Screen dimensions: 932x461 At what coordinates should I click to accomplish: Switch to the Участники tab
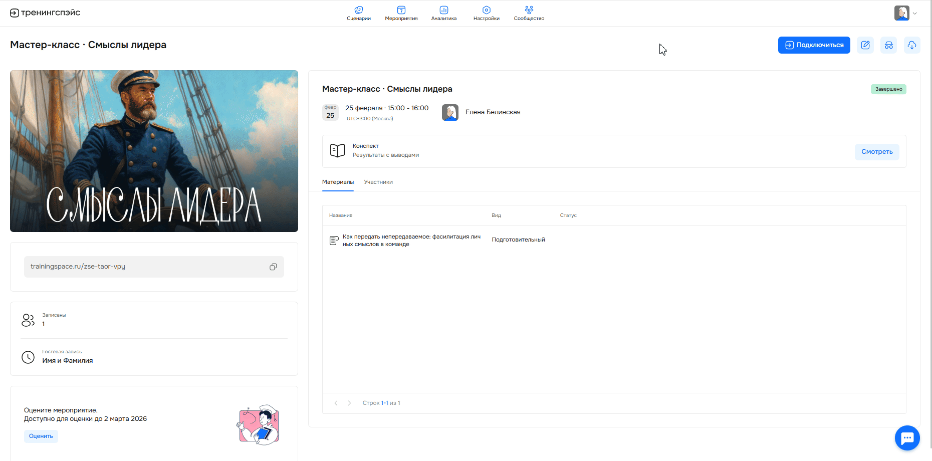tap(378, 182)
